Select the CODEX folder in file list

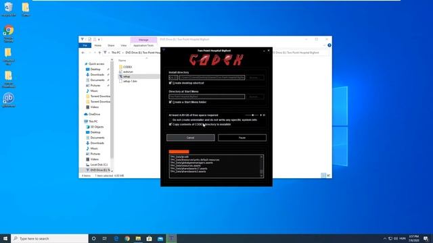coord(127,67)
